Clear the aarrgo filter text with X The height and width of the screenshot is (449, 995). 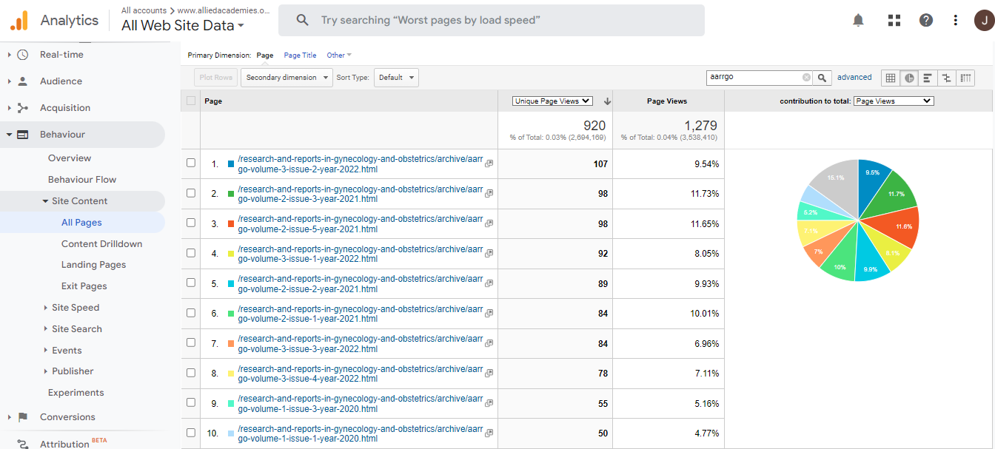pyautogui.click(x=806, y=78)
